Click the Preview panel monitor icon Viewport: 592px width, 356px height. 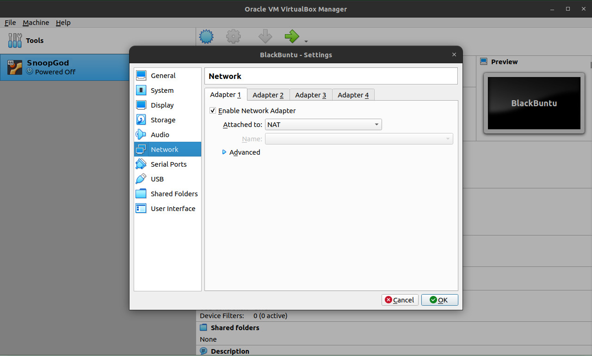point(484,61)
